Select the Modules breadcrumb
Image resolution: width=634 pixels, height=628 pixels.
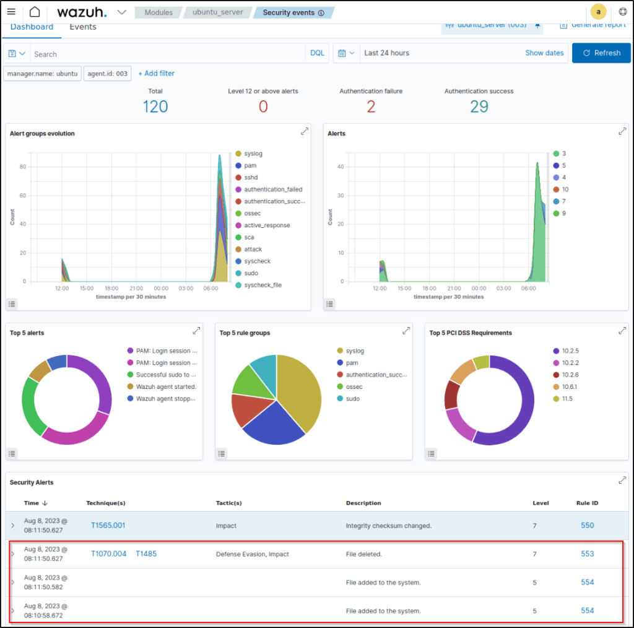[158, 12]
